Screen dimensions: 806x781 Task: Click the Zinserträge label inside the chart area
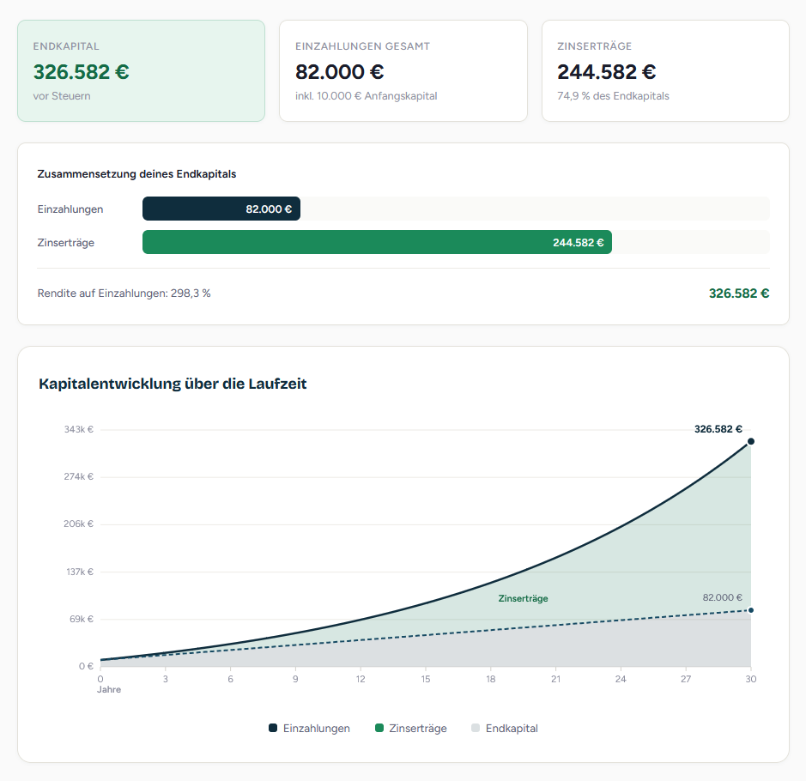(x=523, y=599)
